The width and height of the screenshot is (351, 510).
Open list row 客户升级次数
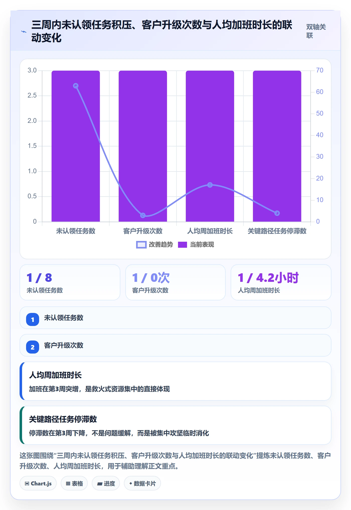175,345
